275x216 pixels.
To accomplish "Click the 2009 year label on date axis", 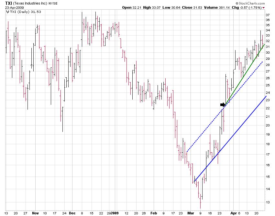I will (x=115, y=213).
